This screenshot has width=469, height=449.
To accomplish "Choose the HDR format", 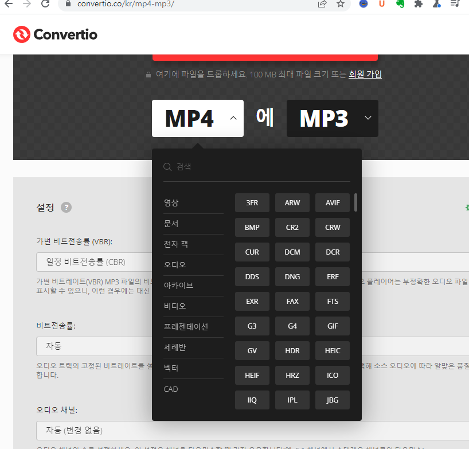I will tap(292, 350).
